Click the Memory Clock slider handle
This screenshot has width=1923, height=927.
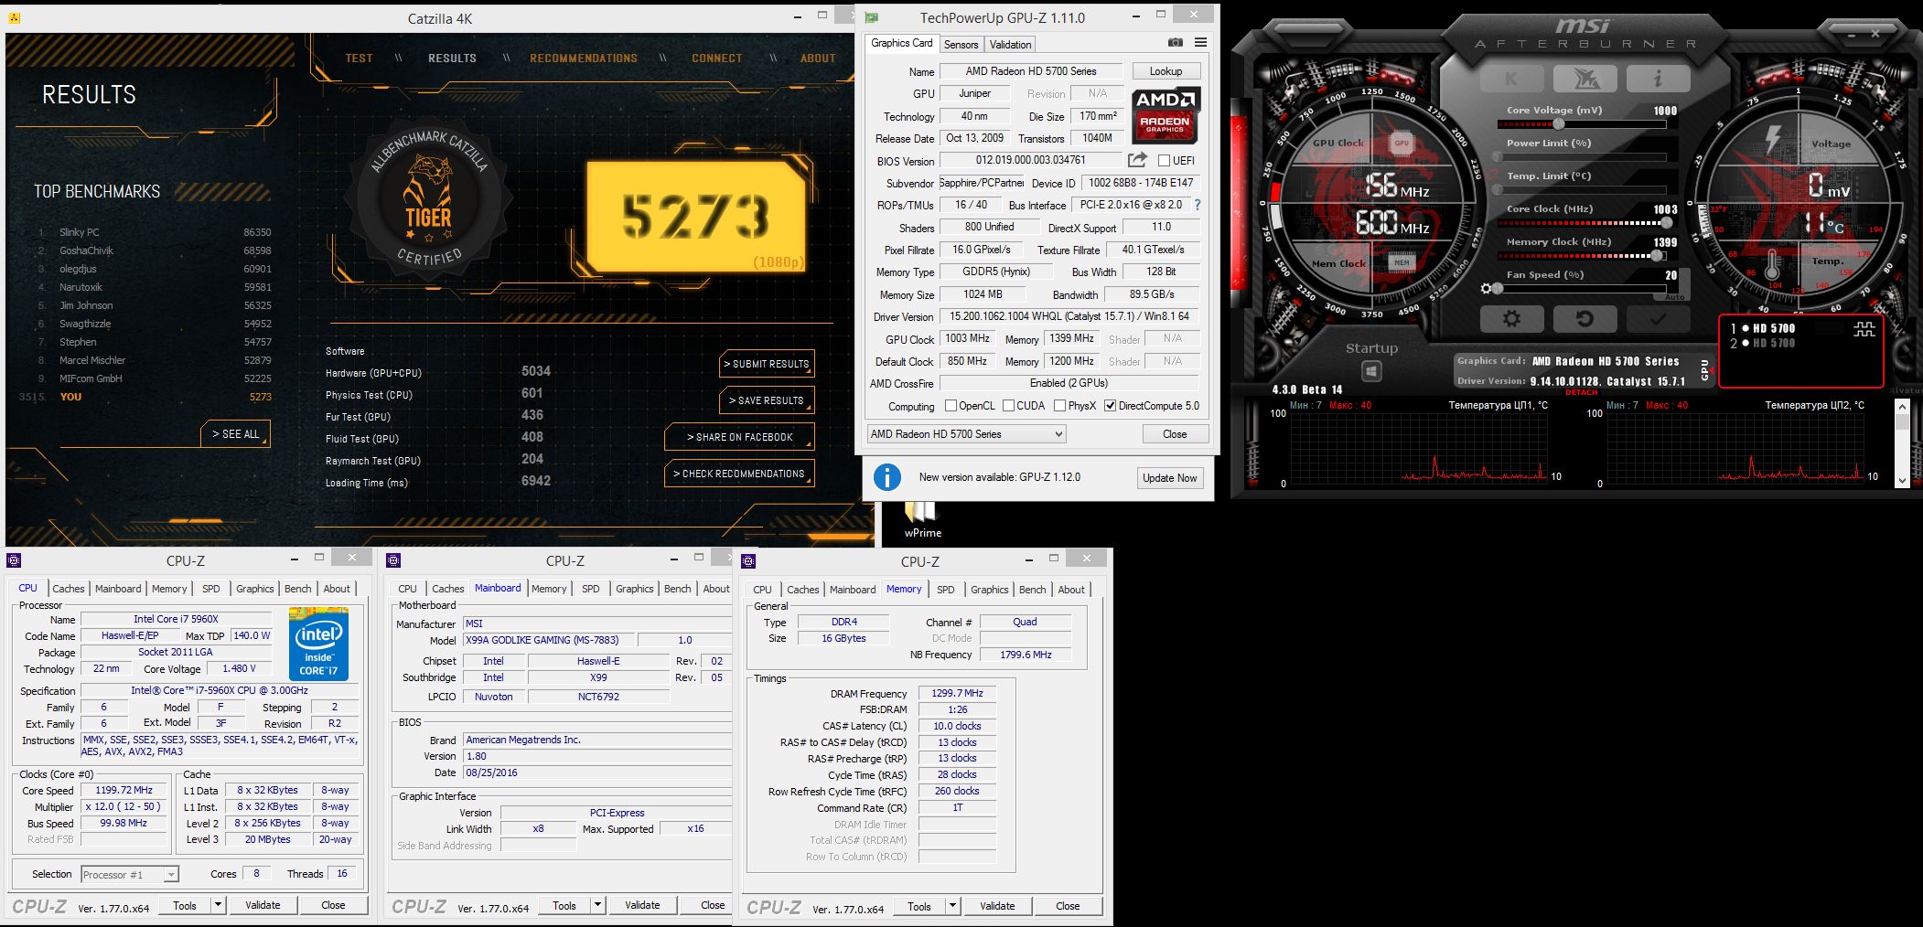tap(1657, 256)
